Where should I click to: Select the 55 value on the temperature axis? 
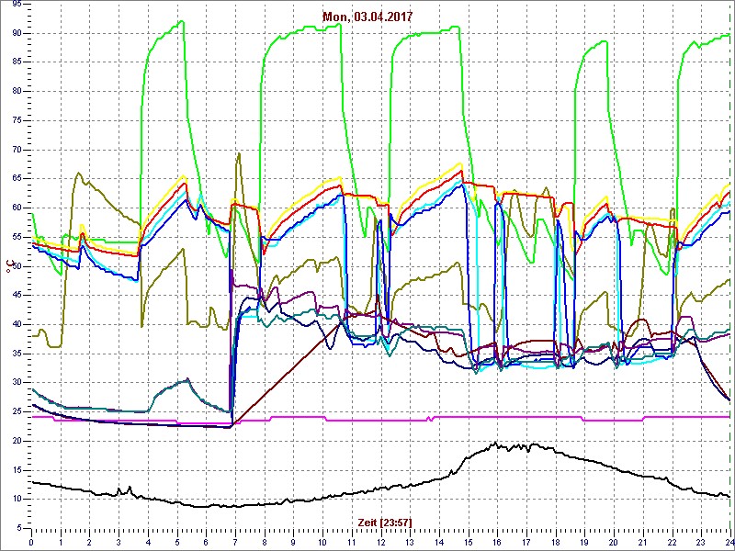click(x=16, y=238)
